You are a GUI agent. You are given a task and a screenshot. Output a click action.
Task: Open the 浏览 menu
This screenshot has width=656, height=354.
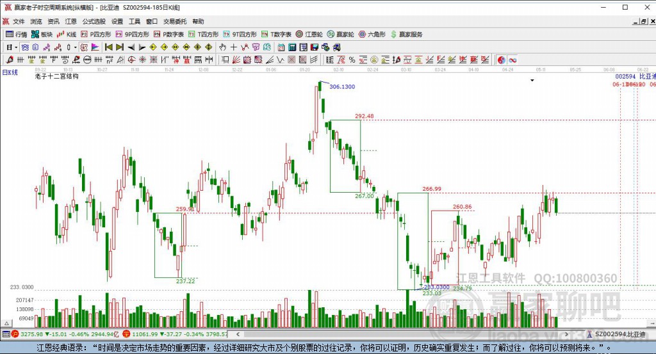click(x=36, y=21)
